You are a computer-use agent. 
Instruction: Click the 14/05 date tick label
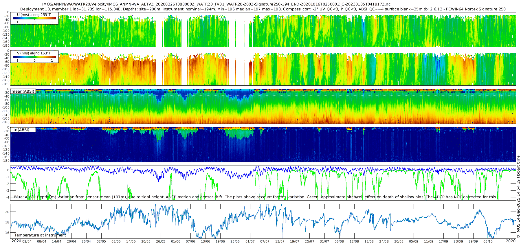coord(131,241)
